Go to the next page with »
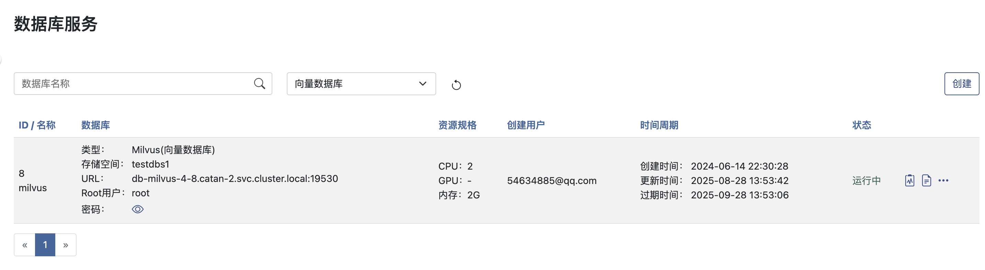Image resolution: width=985 pixels, height=270 pixels. click(x=66, y=245)
